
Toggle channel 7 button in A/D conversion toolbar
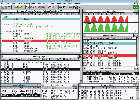[102, 14]
